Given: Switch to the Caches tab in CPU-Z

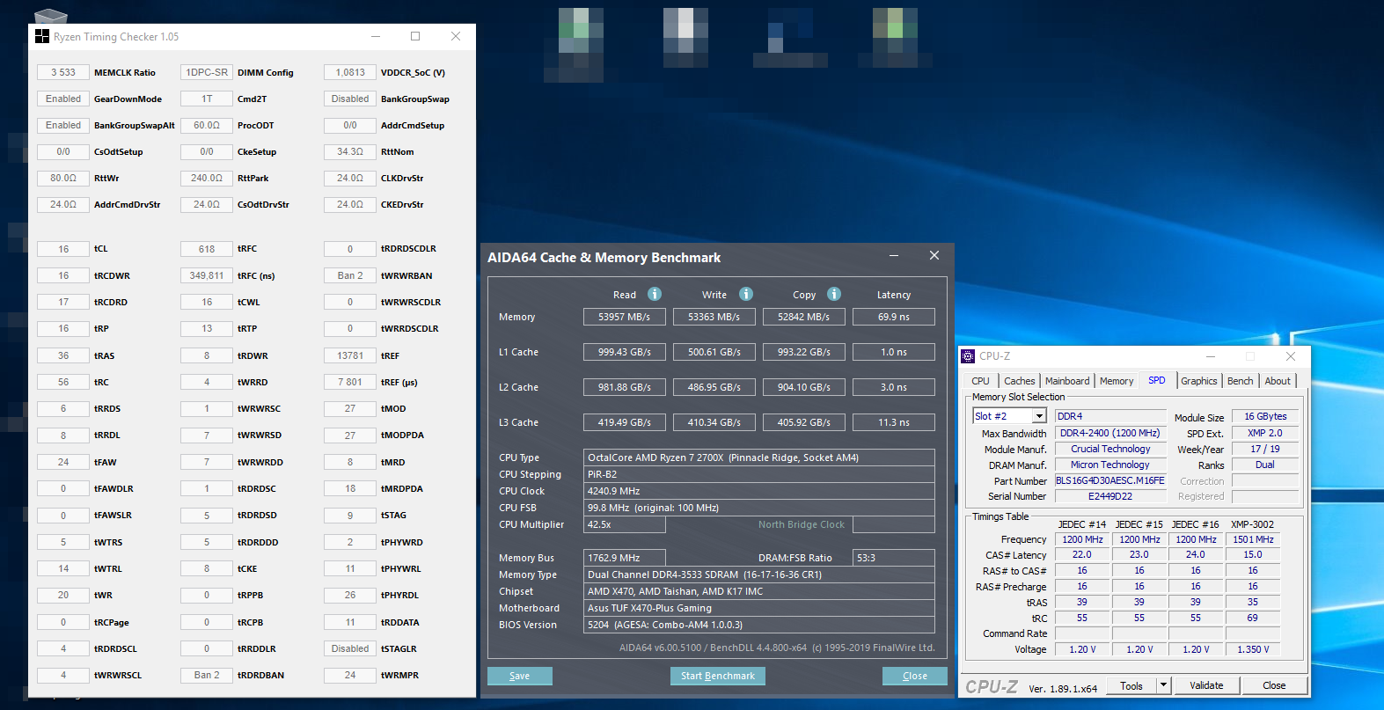Looking at the screenshot, I should click(1019, 381).
